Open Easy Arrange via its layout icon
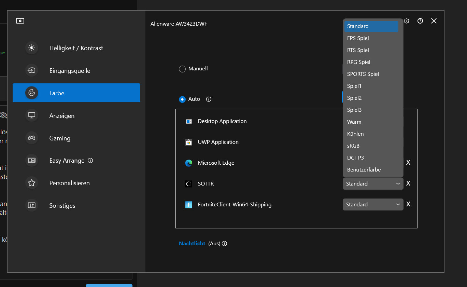This screenshot has width=467, height=287. [32, 161]
